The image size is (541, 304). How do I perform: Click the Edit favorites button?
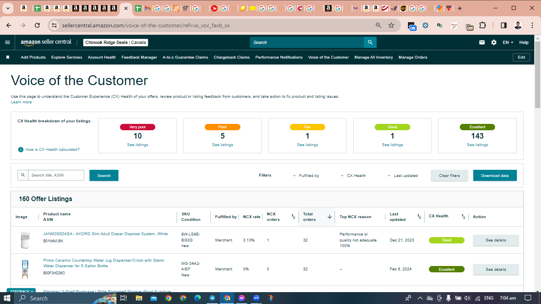[522, 57]
